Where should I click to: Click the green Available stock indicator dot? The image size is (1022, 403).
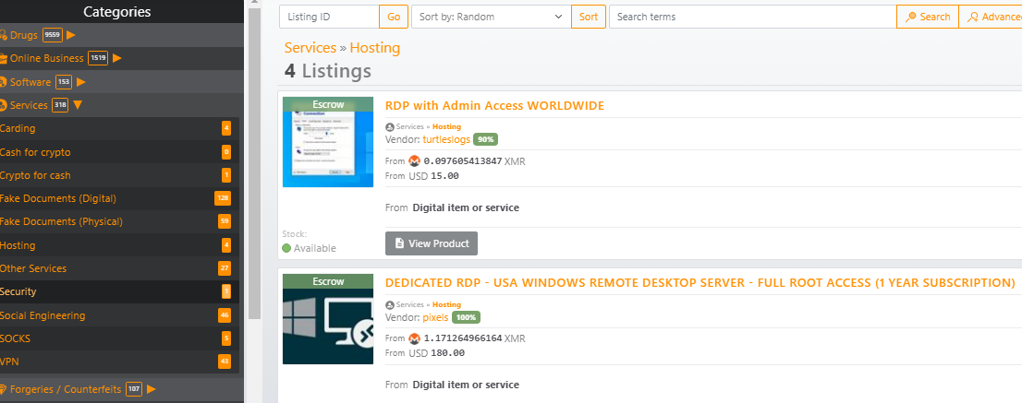[286, 248]
